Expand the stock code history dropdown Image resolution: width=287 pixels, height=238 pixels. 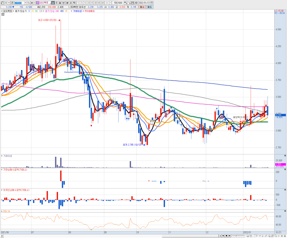26,3
